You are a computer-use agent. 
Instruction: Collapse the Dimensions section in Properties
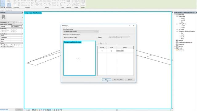[x=22, y=28]
